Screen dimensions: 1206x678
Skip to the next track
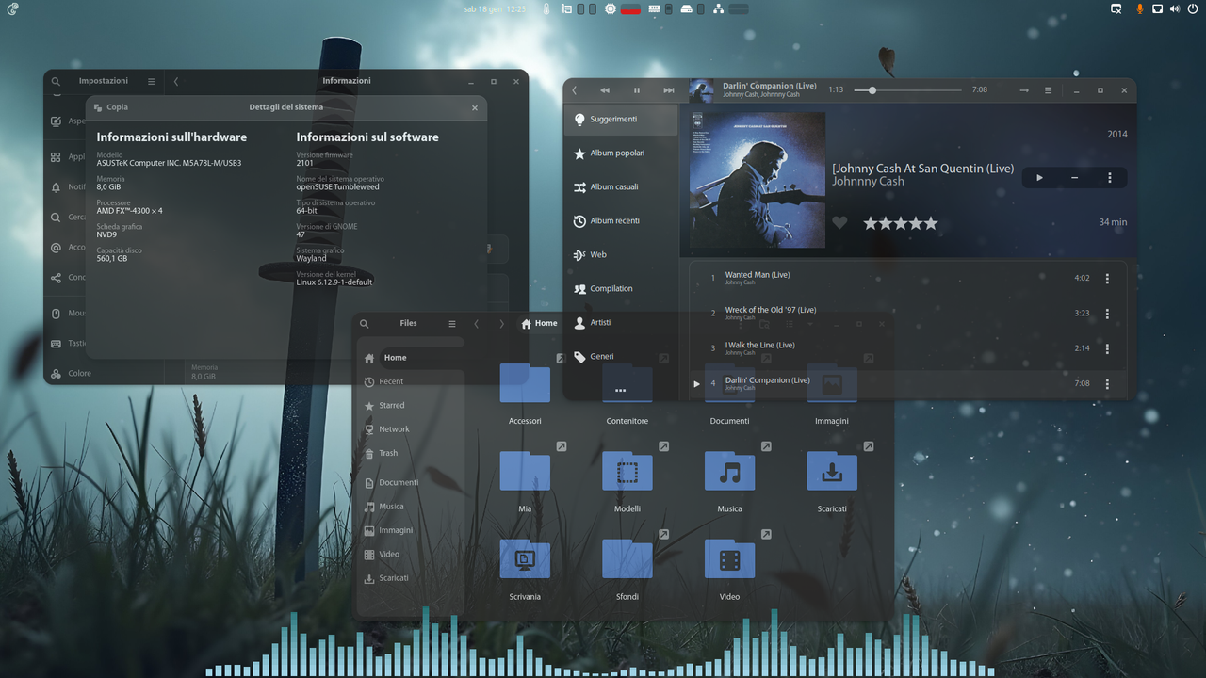point(669,90)
